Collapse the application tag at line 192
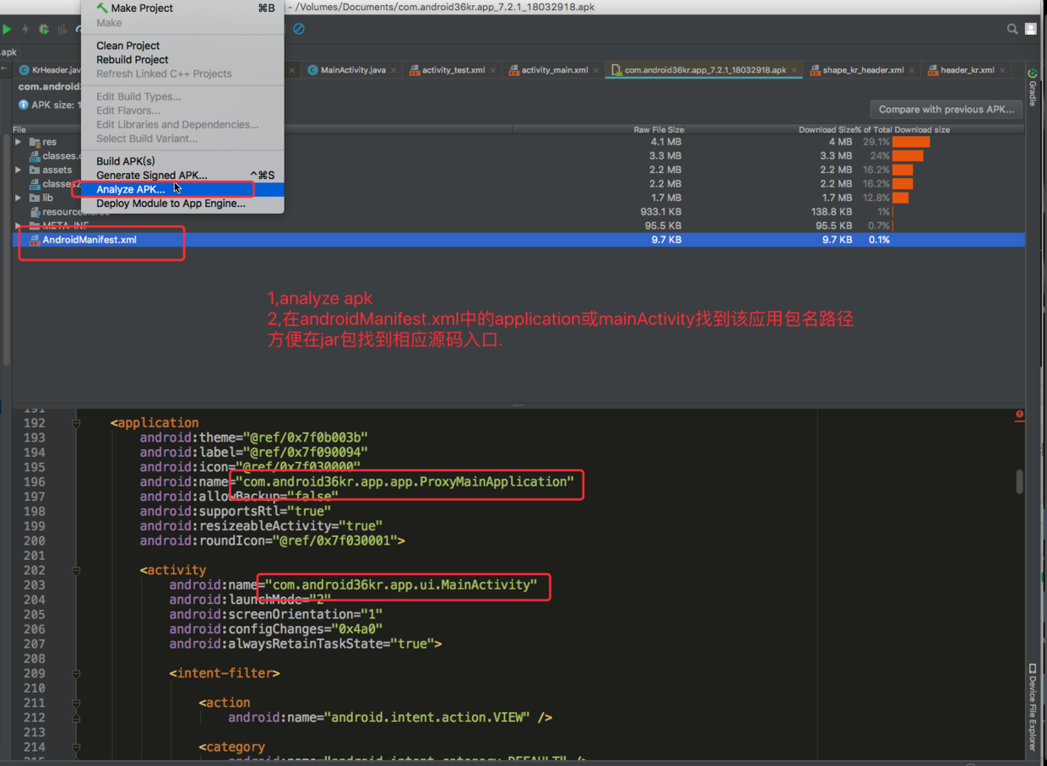This screenshot has width=1047, height=766. (76, 423)
